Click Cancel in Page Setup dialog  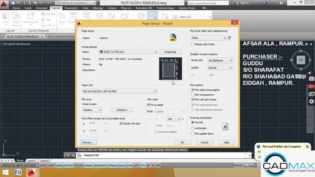point(204,142)
